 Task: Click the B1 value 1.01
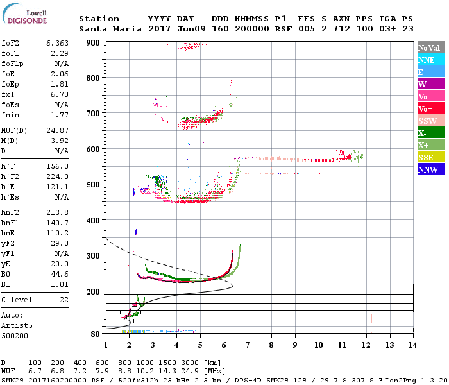tap(60, 285)
